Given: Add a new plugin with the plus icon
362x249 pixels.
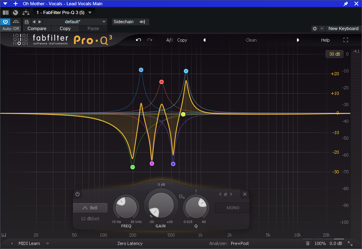Looking at the screenshot, I should (x=16, y=4).
